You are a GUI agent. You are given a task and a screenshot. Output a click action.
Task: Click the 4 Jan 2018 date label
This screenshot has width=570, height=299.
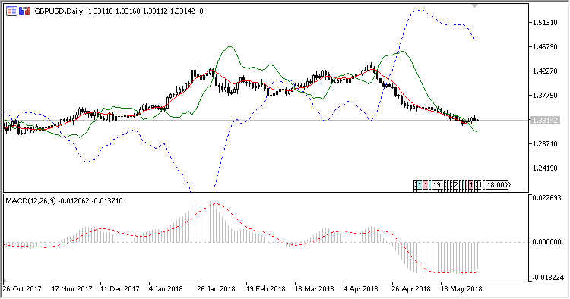[x=166, y=289]
